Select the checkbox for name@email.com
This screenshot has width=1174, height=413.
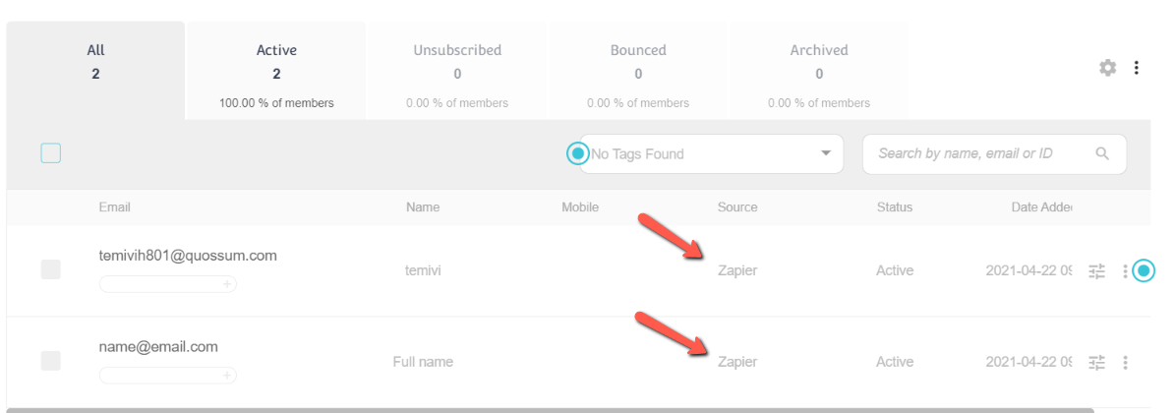51,361
